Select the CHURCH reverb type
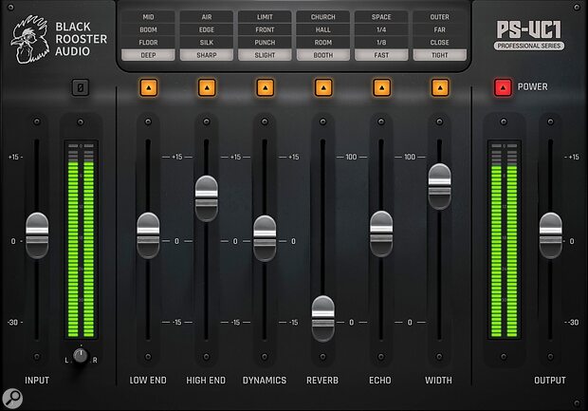Viewport: 588px width, 411px height. [323, 17]
